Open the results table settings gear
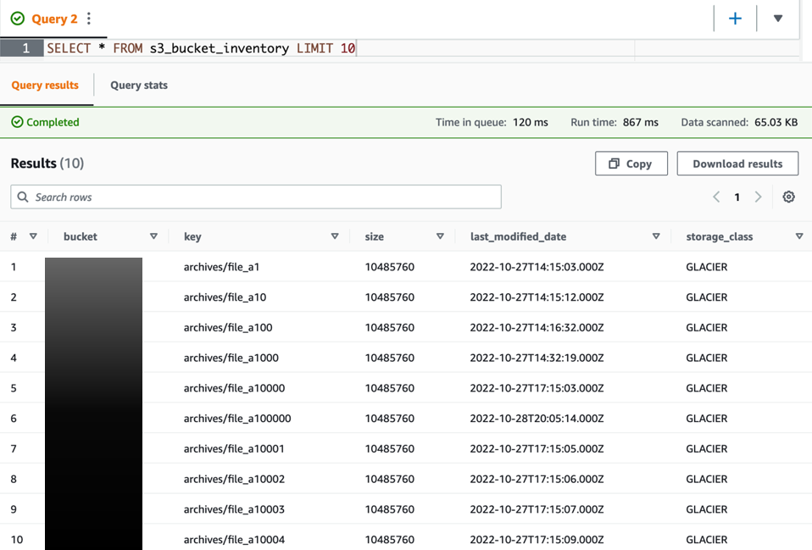 (x=789, y=196)
